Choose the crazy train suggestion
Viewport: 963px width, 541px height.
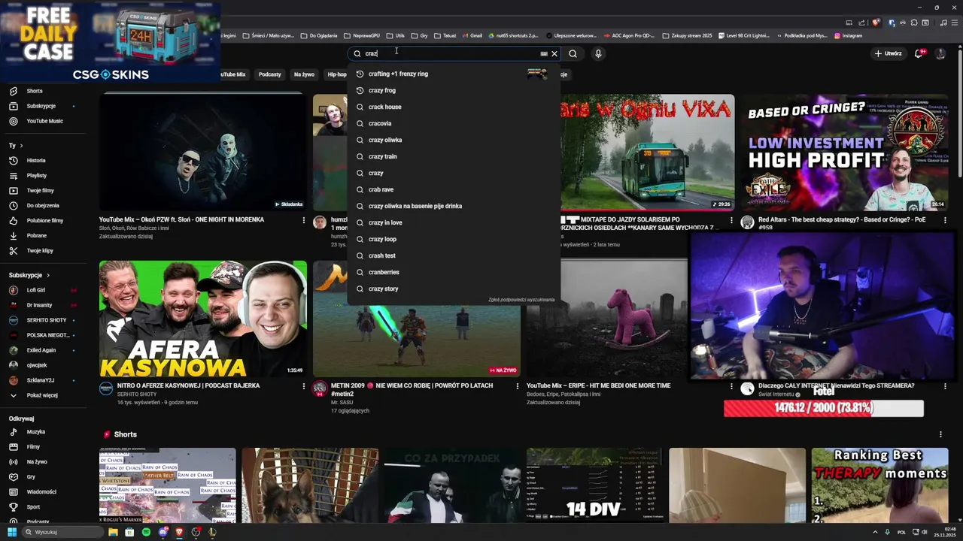[x=454, y=156]
